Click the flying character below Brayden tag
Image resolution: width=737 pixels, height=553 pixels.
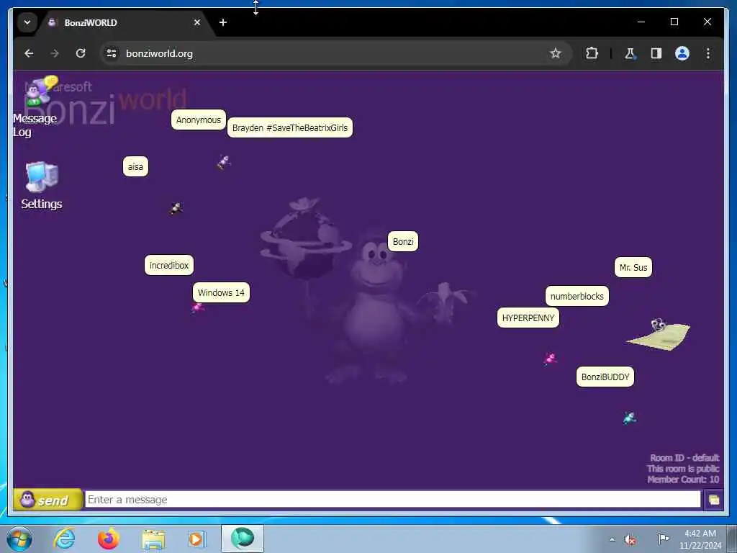tap(224, 162)
